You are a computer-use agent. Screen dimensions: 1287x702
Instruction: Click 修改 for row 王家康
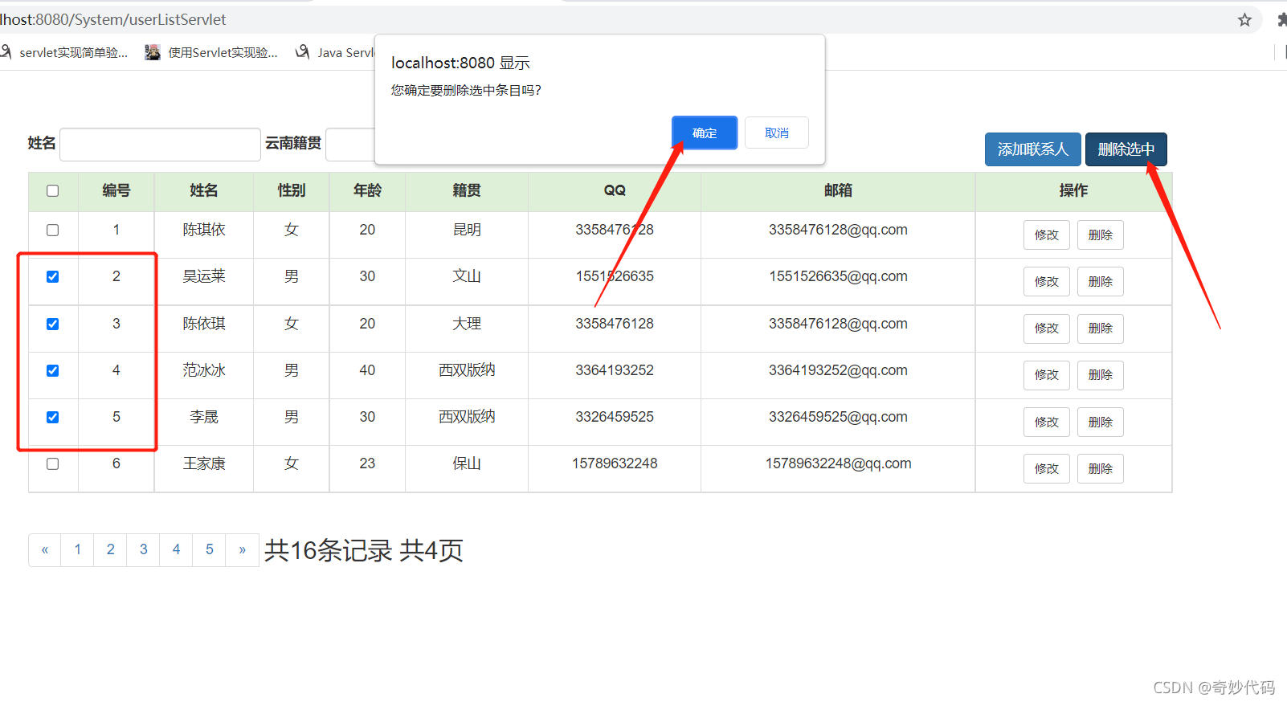[x=1047, y=469]
